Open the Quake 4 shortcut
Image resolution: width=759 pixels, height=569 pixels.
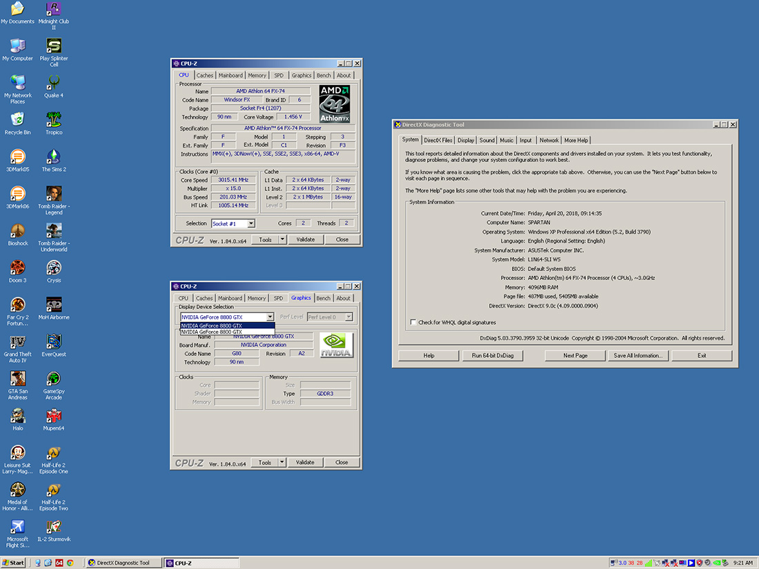[54, 86]
